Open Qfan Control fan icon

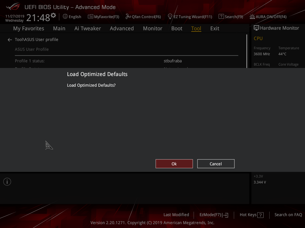point(128,17)
